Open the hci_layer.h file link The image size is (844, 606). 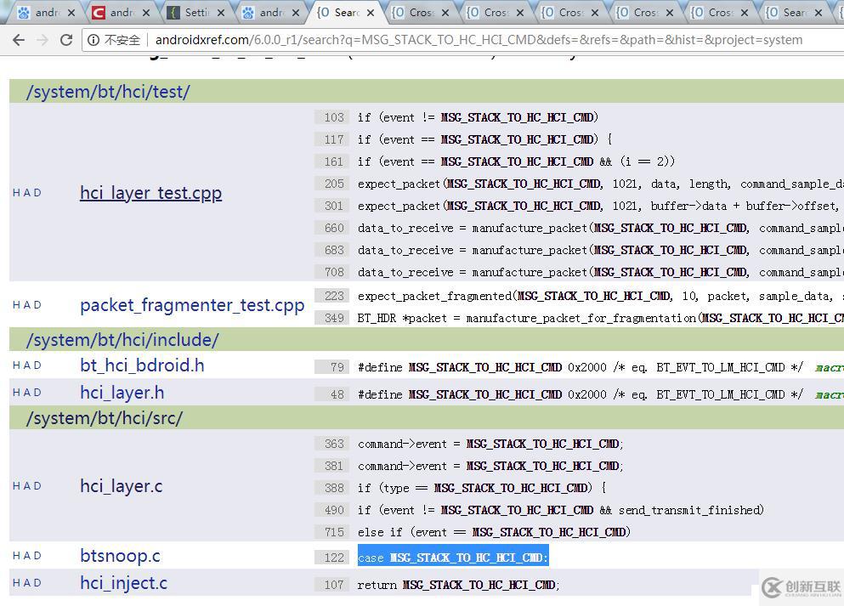pyautogui.click(x=122, y=393)
